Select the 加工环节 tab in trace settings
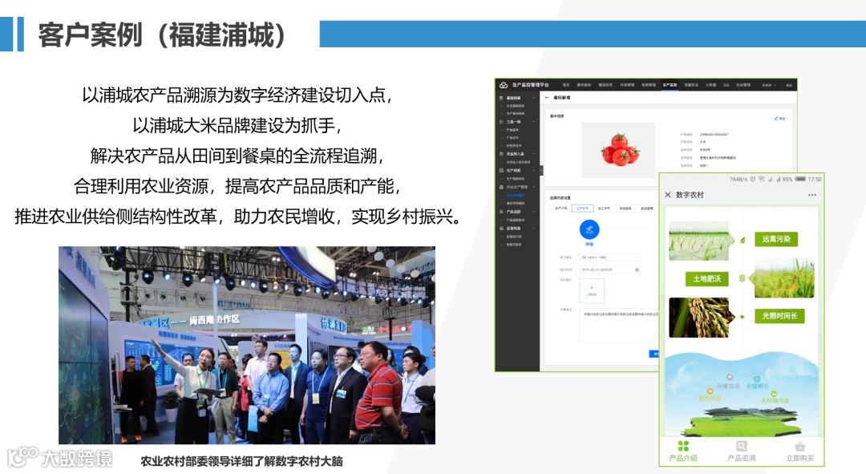Screen dimensions: 866x474 pyautogui.click(x=604, y=209)
